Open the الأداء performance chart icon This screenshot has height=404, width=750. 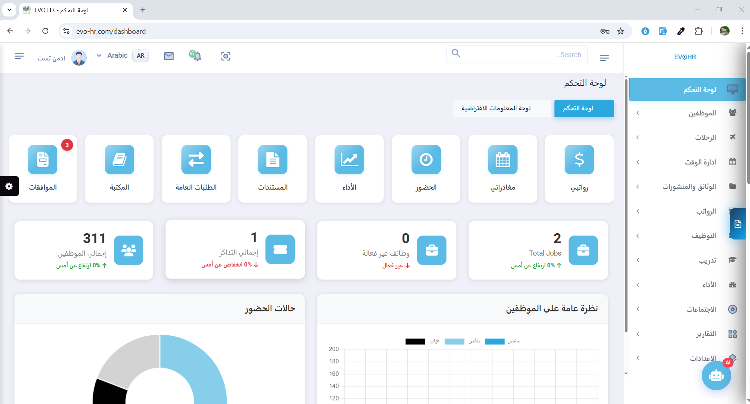pos(349,160)
